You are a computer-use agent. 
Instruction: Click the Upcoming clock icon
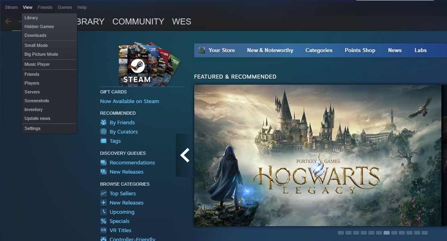[x=104, y=212]
